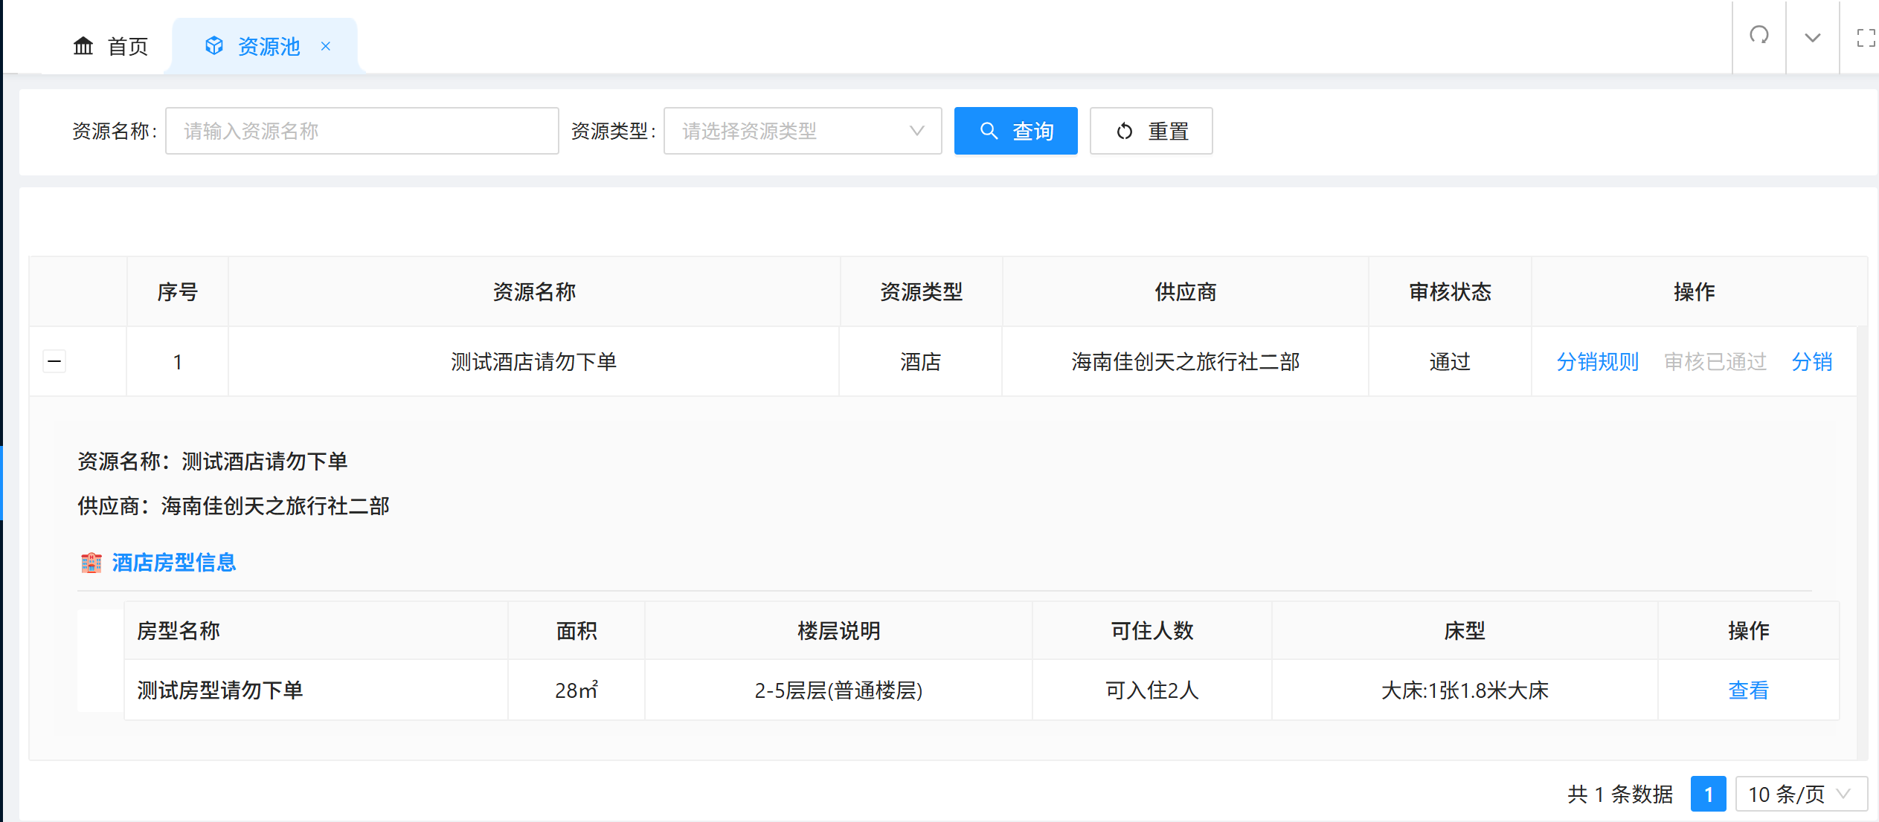The width and height of the screenshot is (1879, 822).
Task: Click the 查询 search button
Action: click(x=1016, y=131)
